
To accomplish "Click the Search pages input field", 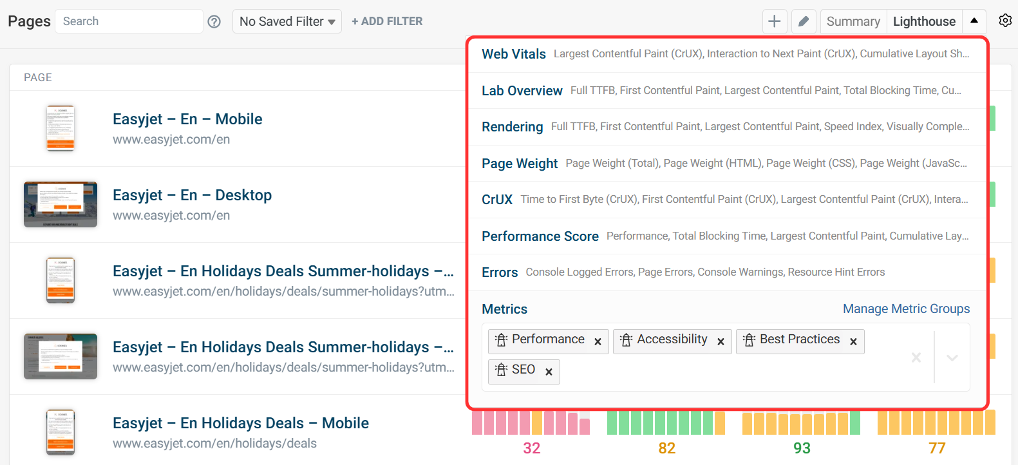I will [129, 21].
